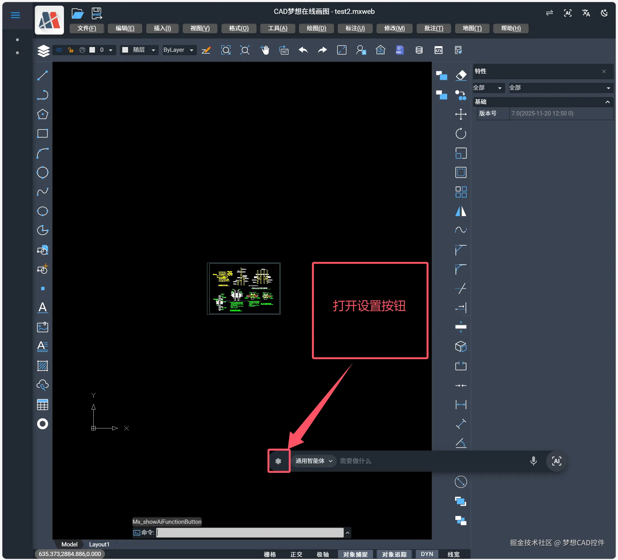Viewport: 618px width, 560px height.
Task: Toggle 栅格 grid mode in the status bar
Action: (270, 554)
